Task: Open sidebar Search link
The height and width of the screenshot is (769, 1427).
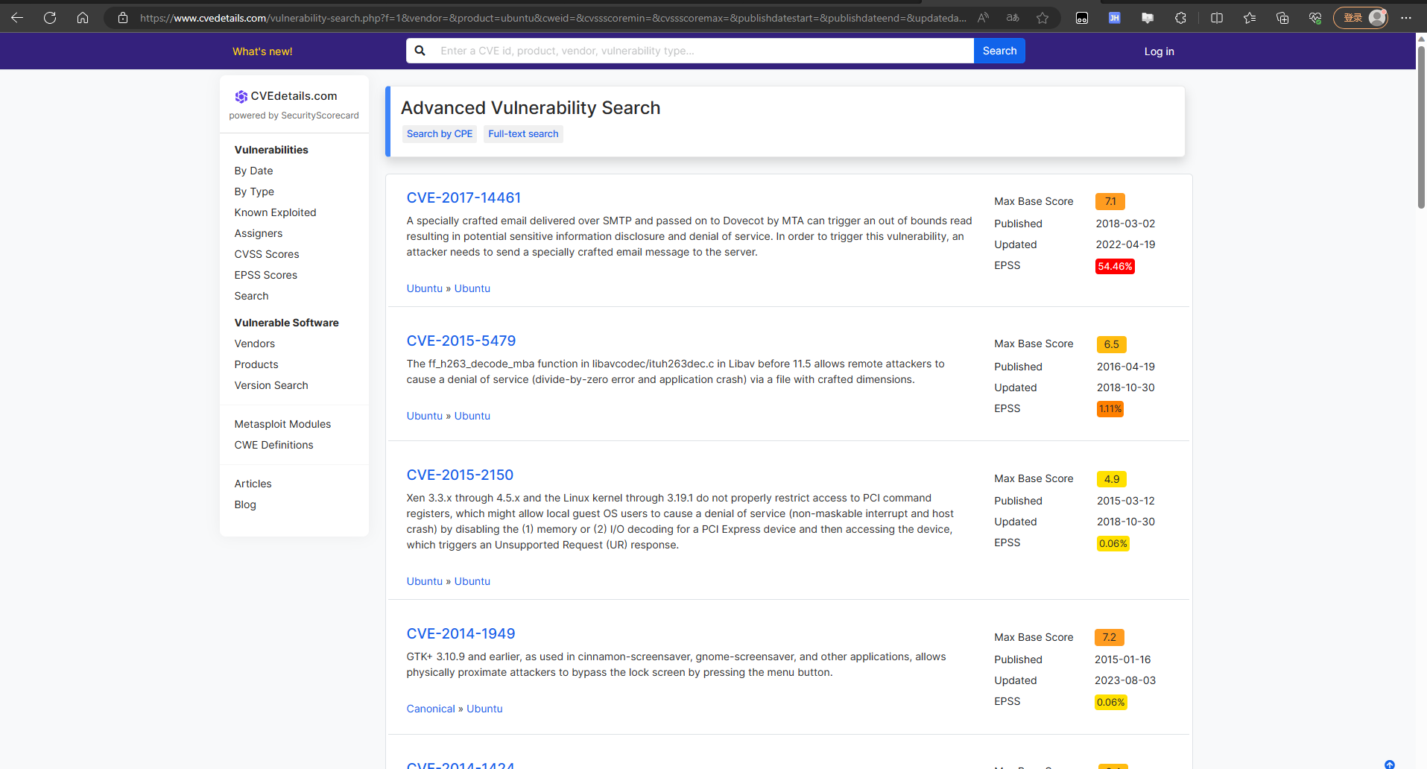Action: [x=251, y=296]
